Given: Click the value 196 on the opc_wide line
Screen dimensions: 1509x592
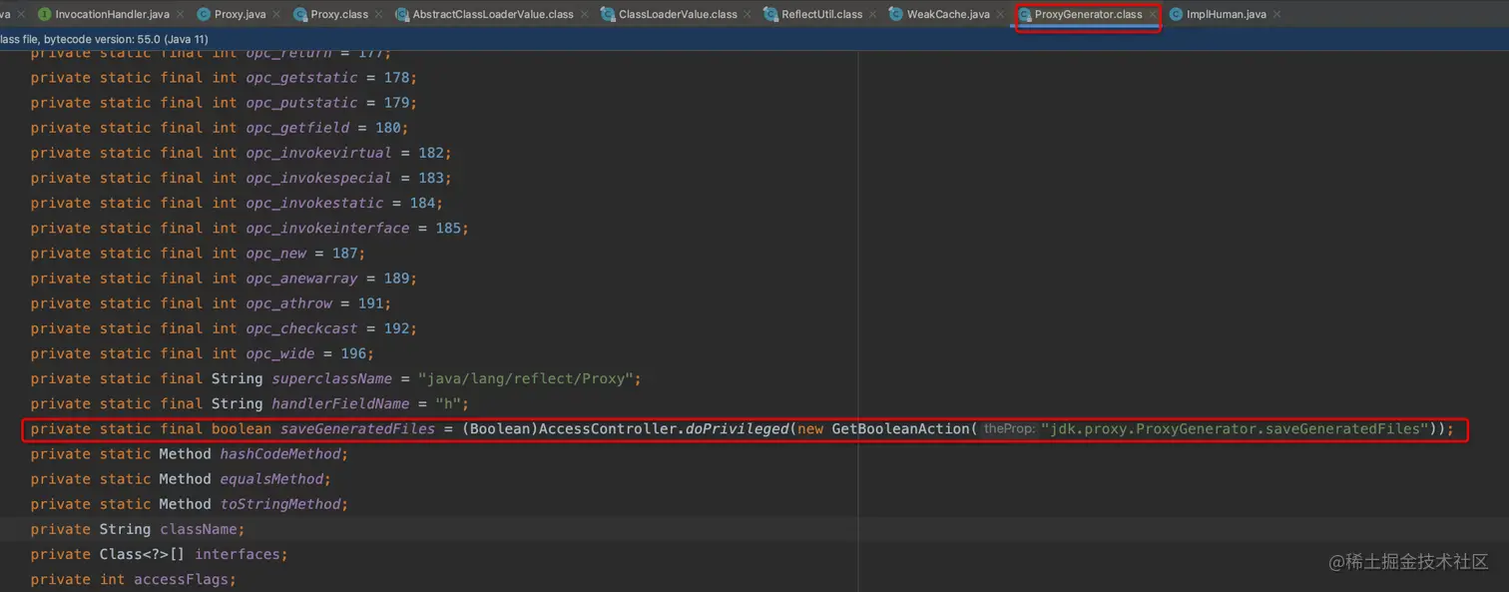Looking at the screenshot, I should coord(353,352).
